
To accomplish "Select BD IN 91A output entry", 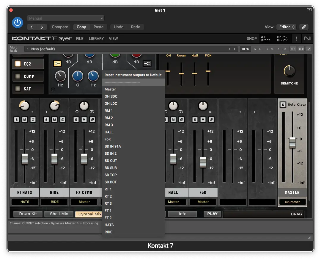I will point(133,146).
